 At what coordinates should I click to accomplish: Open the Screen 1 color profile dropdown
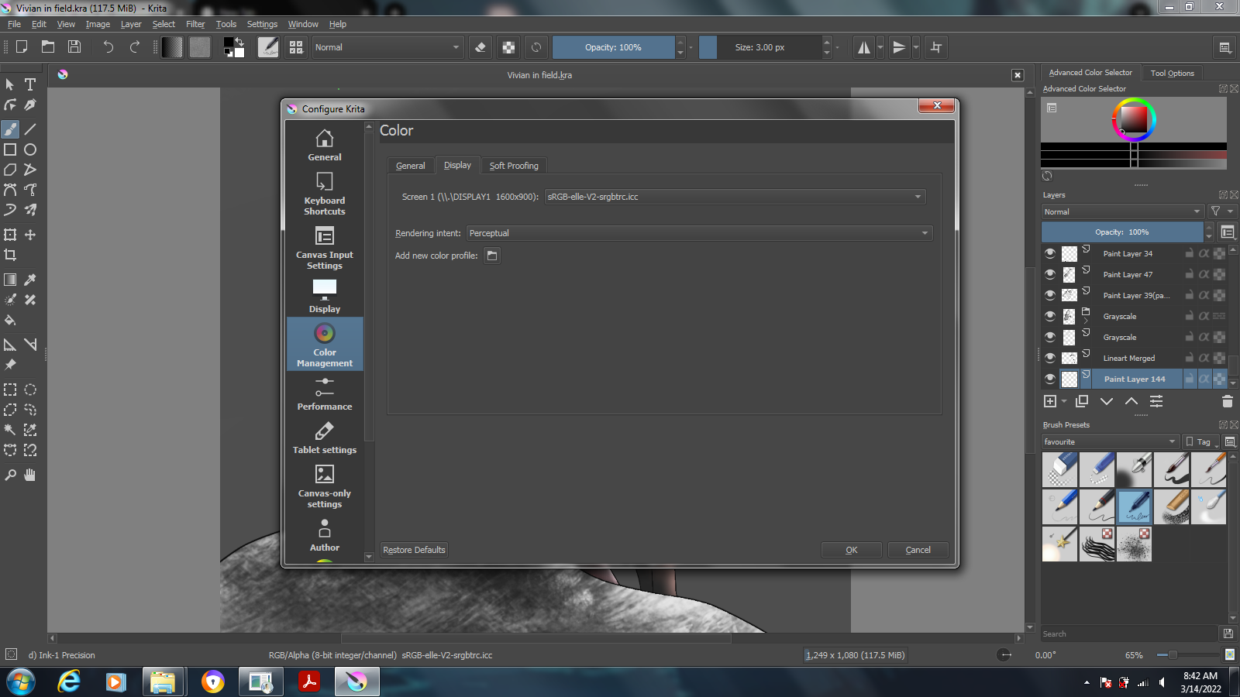(x=735, y=197)
